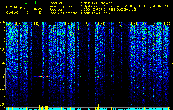The image size is (173, 110).
Task: Click the Receiving antenna label
Action: pos(63,13)
